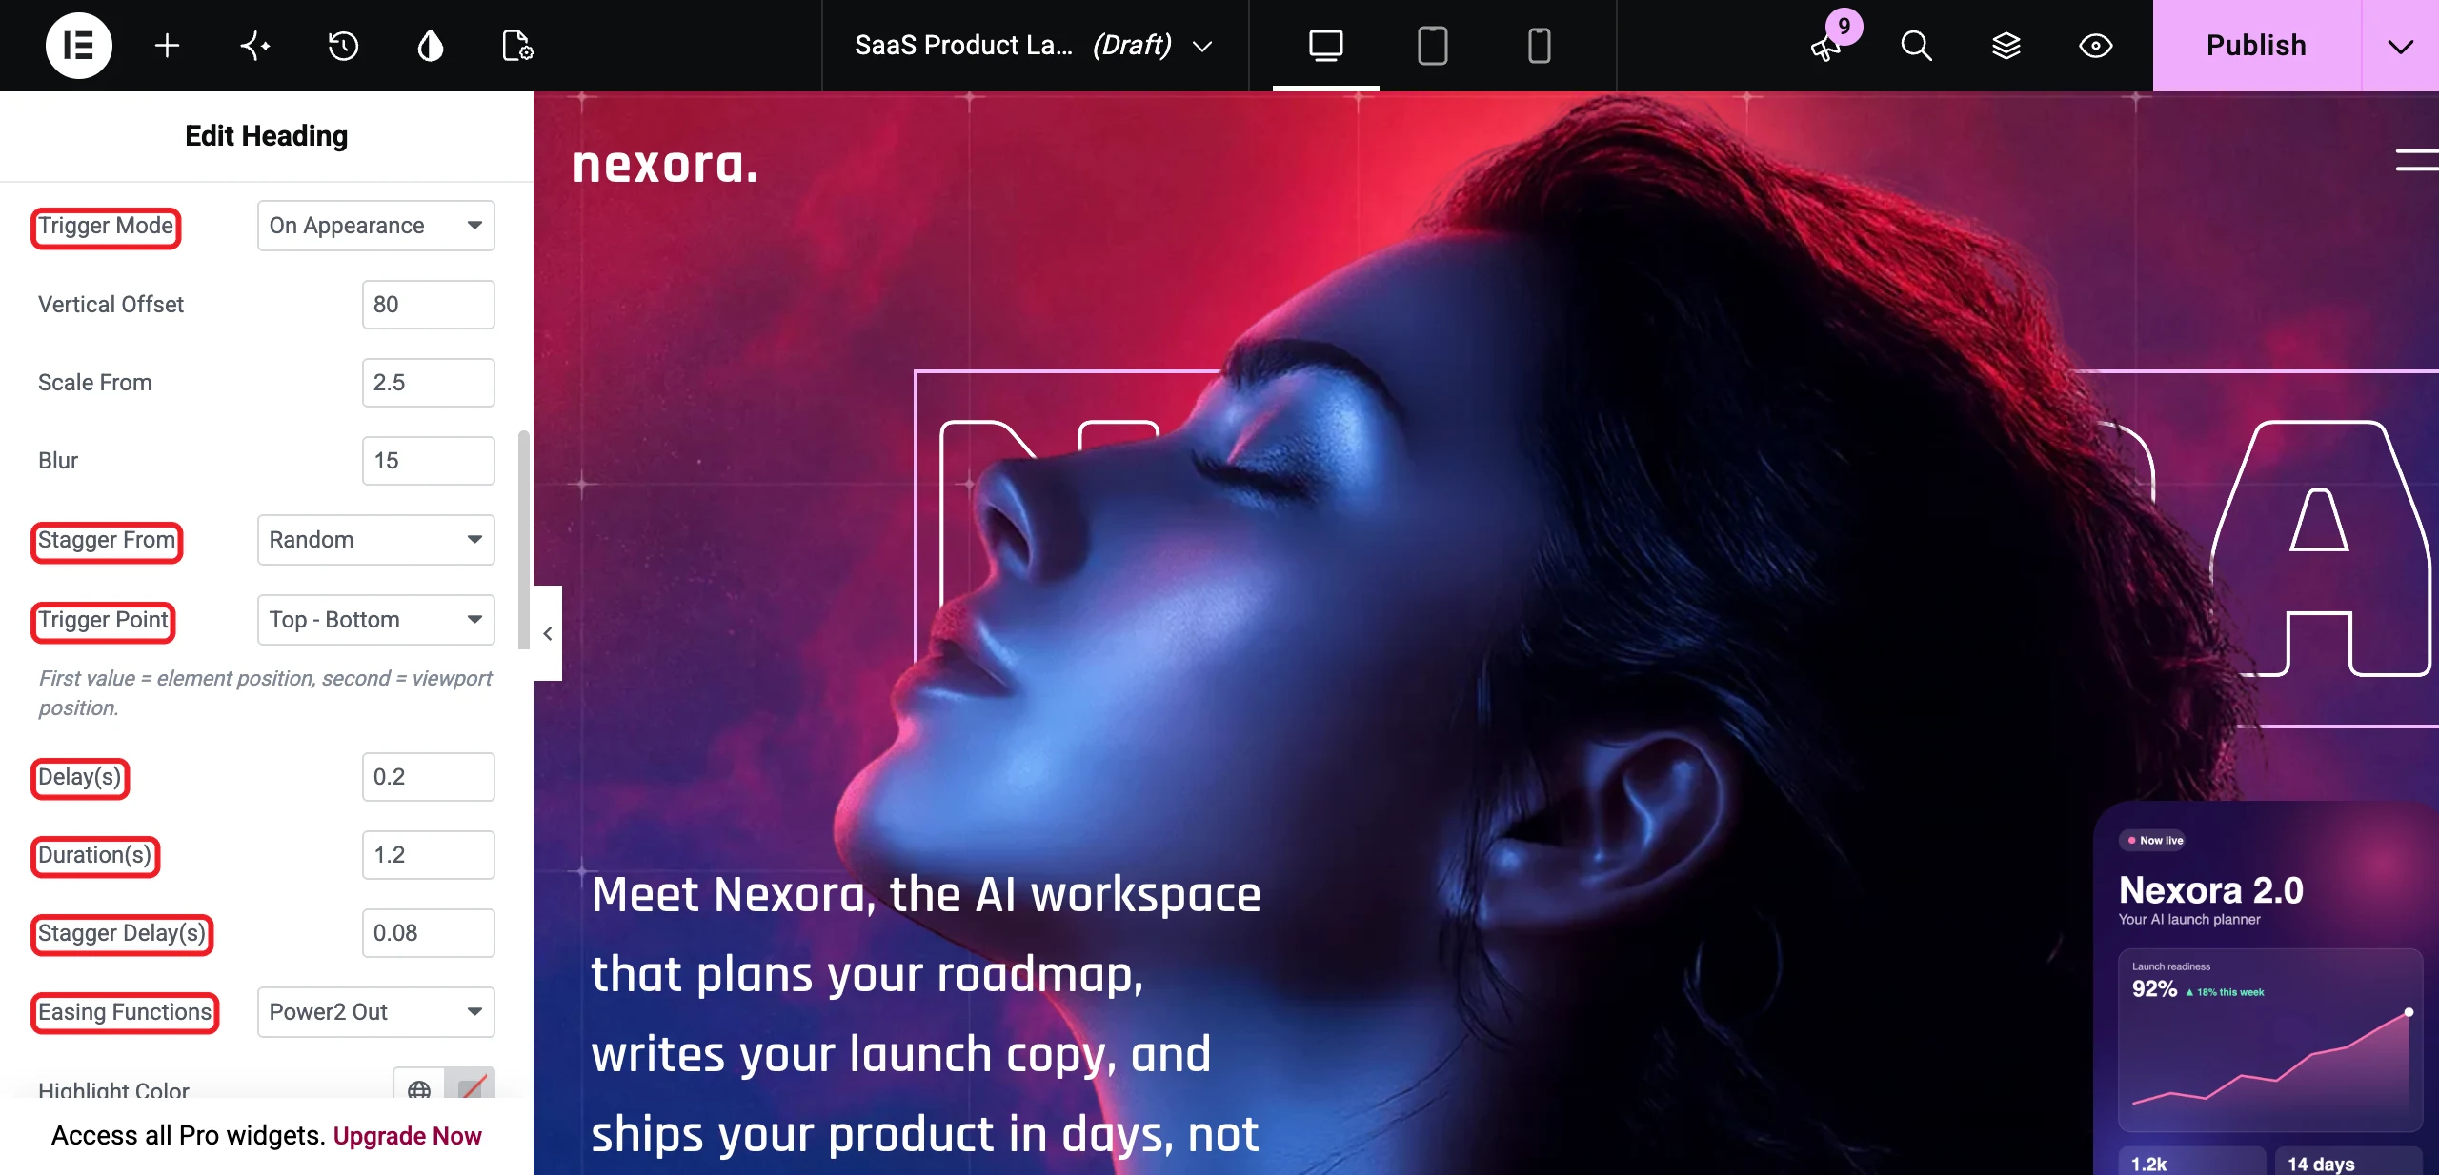Follow the Upgrade Now link
The height and width of the screenshot is (1175, 2439).
tap(407, 1136)
